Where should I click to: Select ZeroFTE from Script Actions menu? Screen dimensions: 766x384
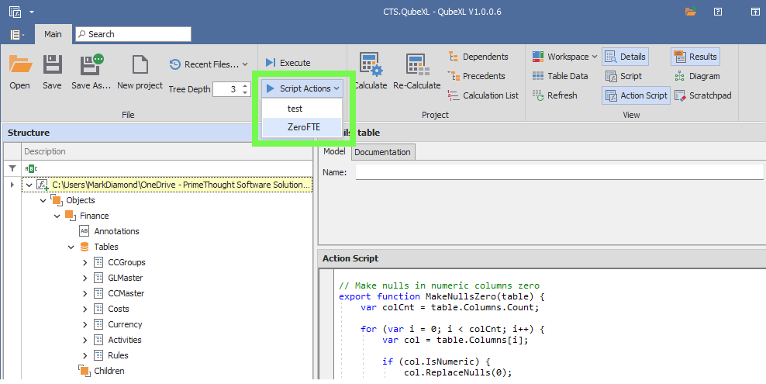(303, 127)
